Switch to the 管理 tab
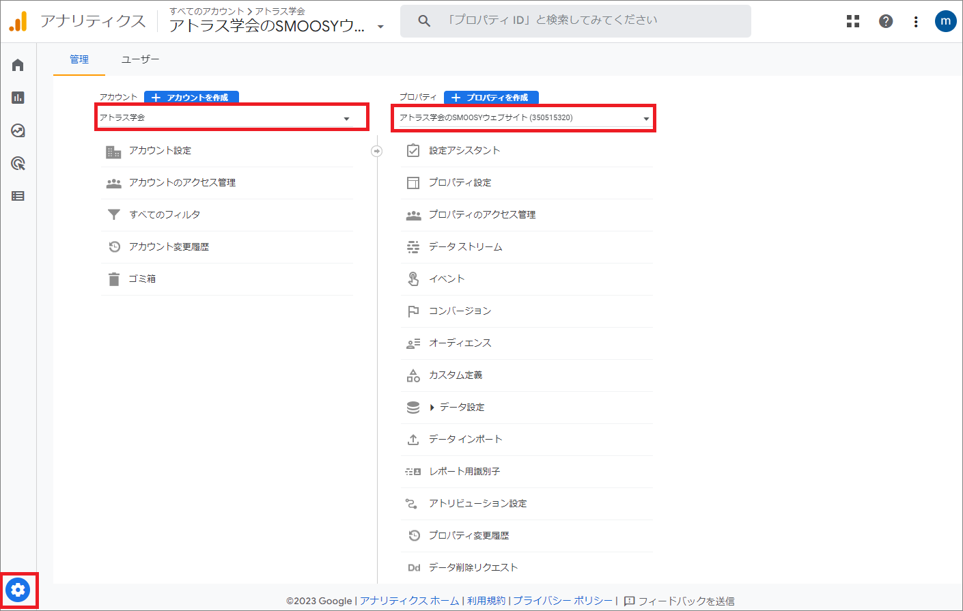The width and height of the screenshot is (963, 611). coord(79,59)
